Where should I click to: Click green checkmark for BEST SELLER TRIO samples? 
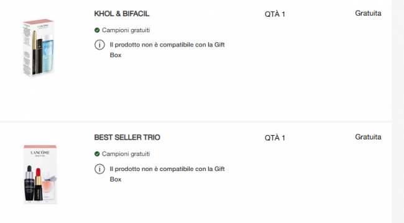[x=97, y=154]
